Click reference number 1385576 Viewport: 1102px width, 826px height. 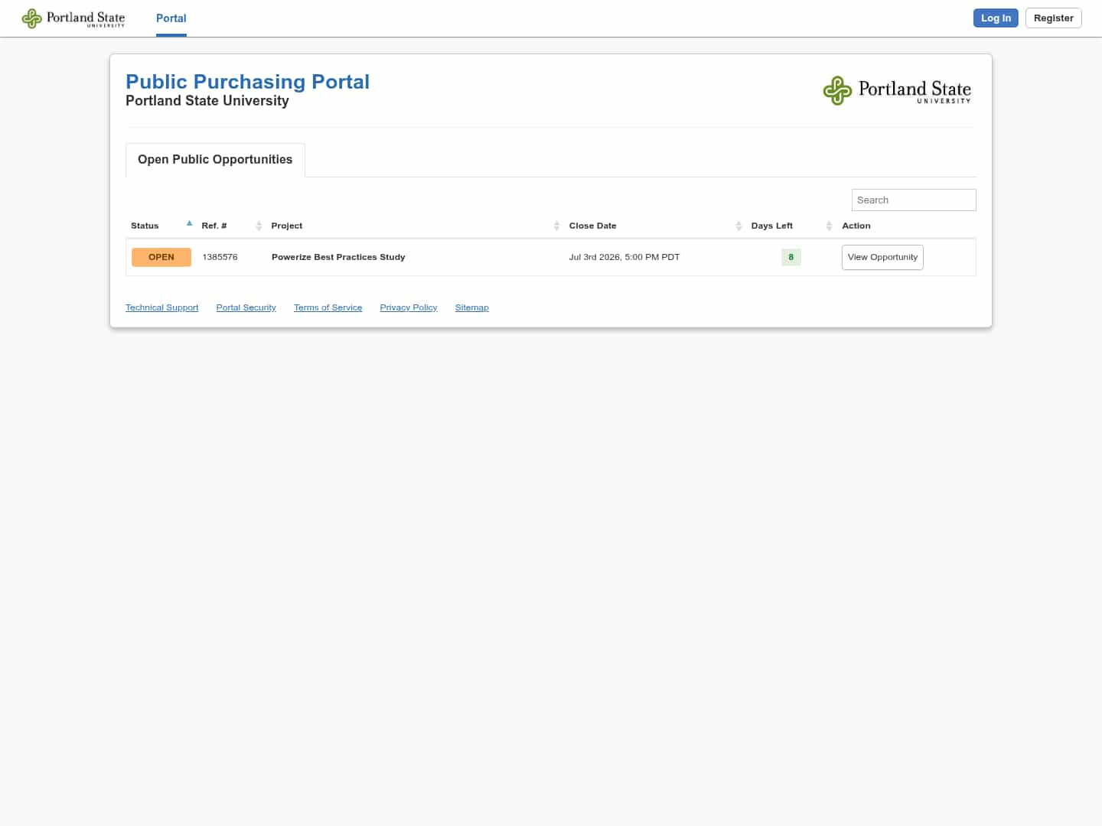pos(220,257)
